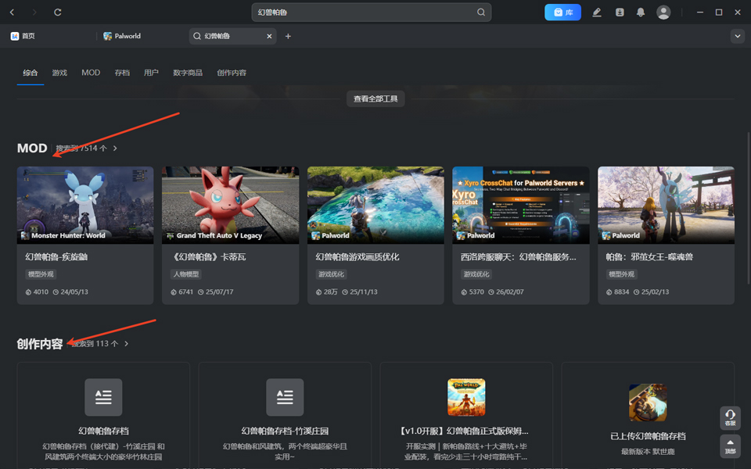Open the article 【v1.0开服】幻兽帕鲁正式版保姆...
This screenshot has height=469, width=751.
(464, 431)
